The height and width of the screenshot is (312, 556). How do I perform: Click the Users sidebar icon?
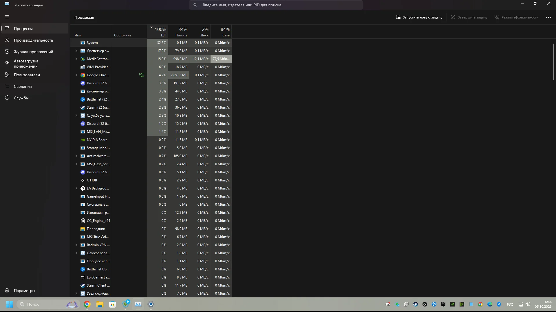(x=7, y=75)
